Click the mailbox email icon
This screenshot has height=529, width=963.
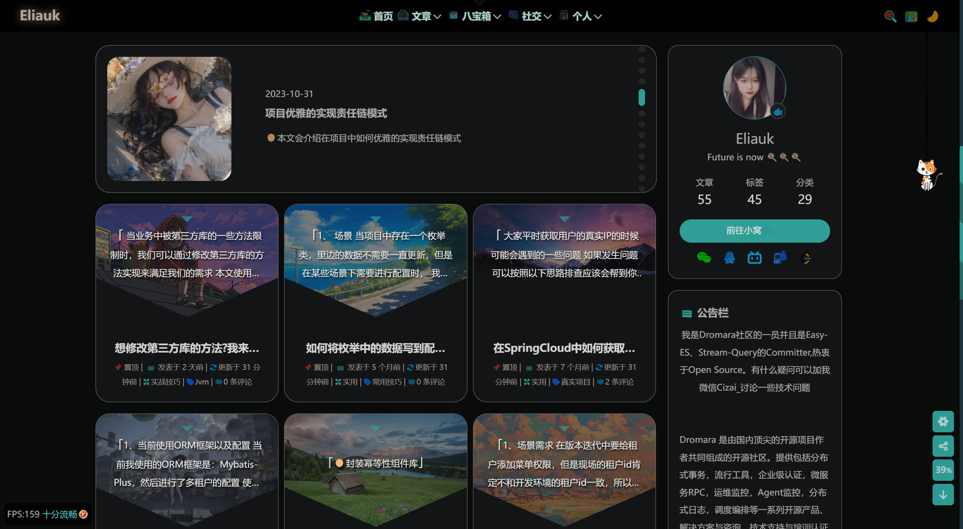[780, 258]
